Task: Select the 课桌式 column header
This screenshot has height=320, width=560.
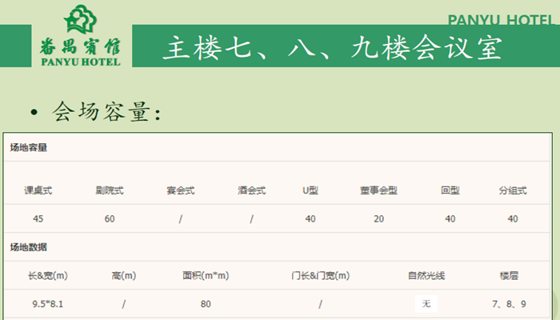Action: click(x=38, y=191)
